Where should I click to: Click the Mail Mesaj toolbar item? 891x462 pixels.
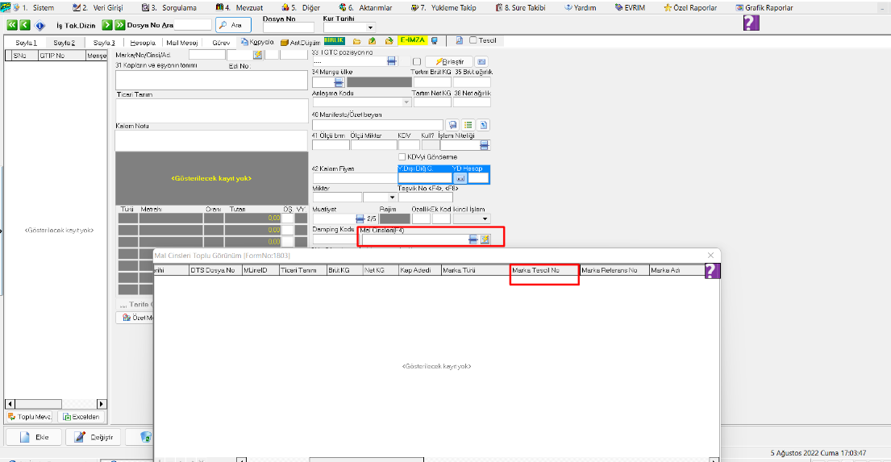coord(182,43)
